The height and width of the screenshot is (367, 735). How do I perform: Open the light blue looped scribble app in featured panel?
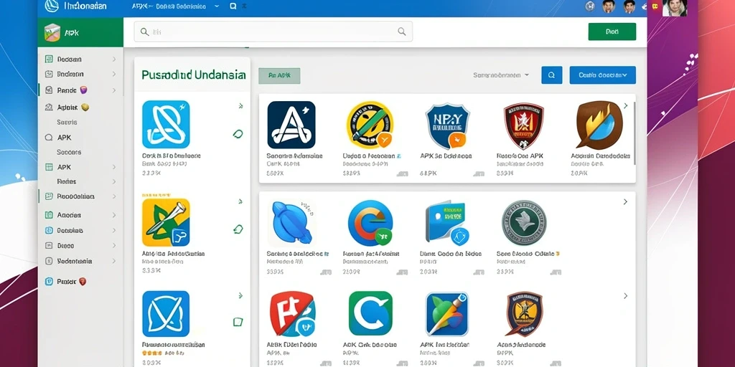pyautogui.click(x=166, y=125)
